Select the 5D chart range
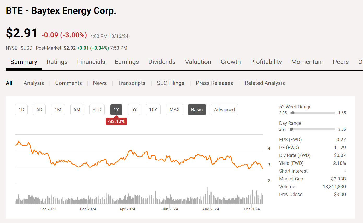This screenshot has height=223, width=363. coord(39,110)
